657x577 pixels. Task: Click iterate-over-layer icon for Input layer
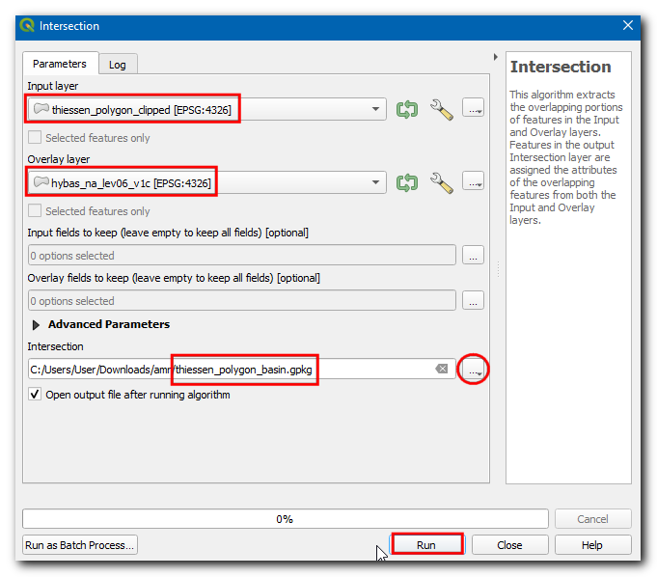coord(407,109)
